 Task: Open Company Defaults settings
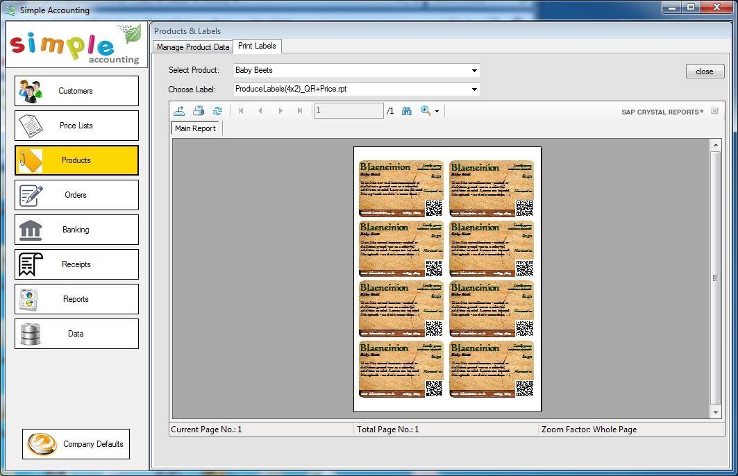pos(76,444)
